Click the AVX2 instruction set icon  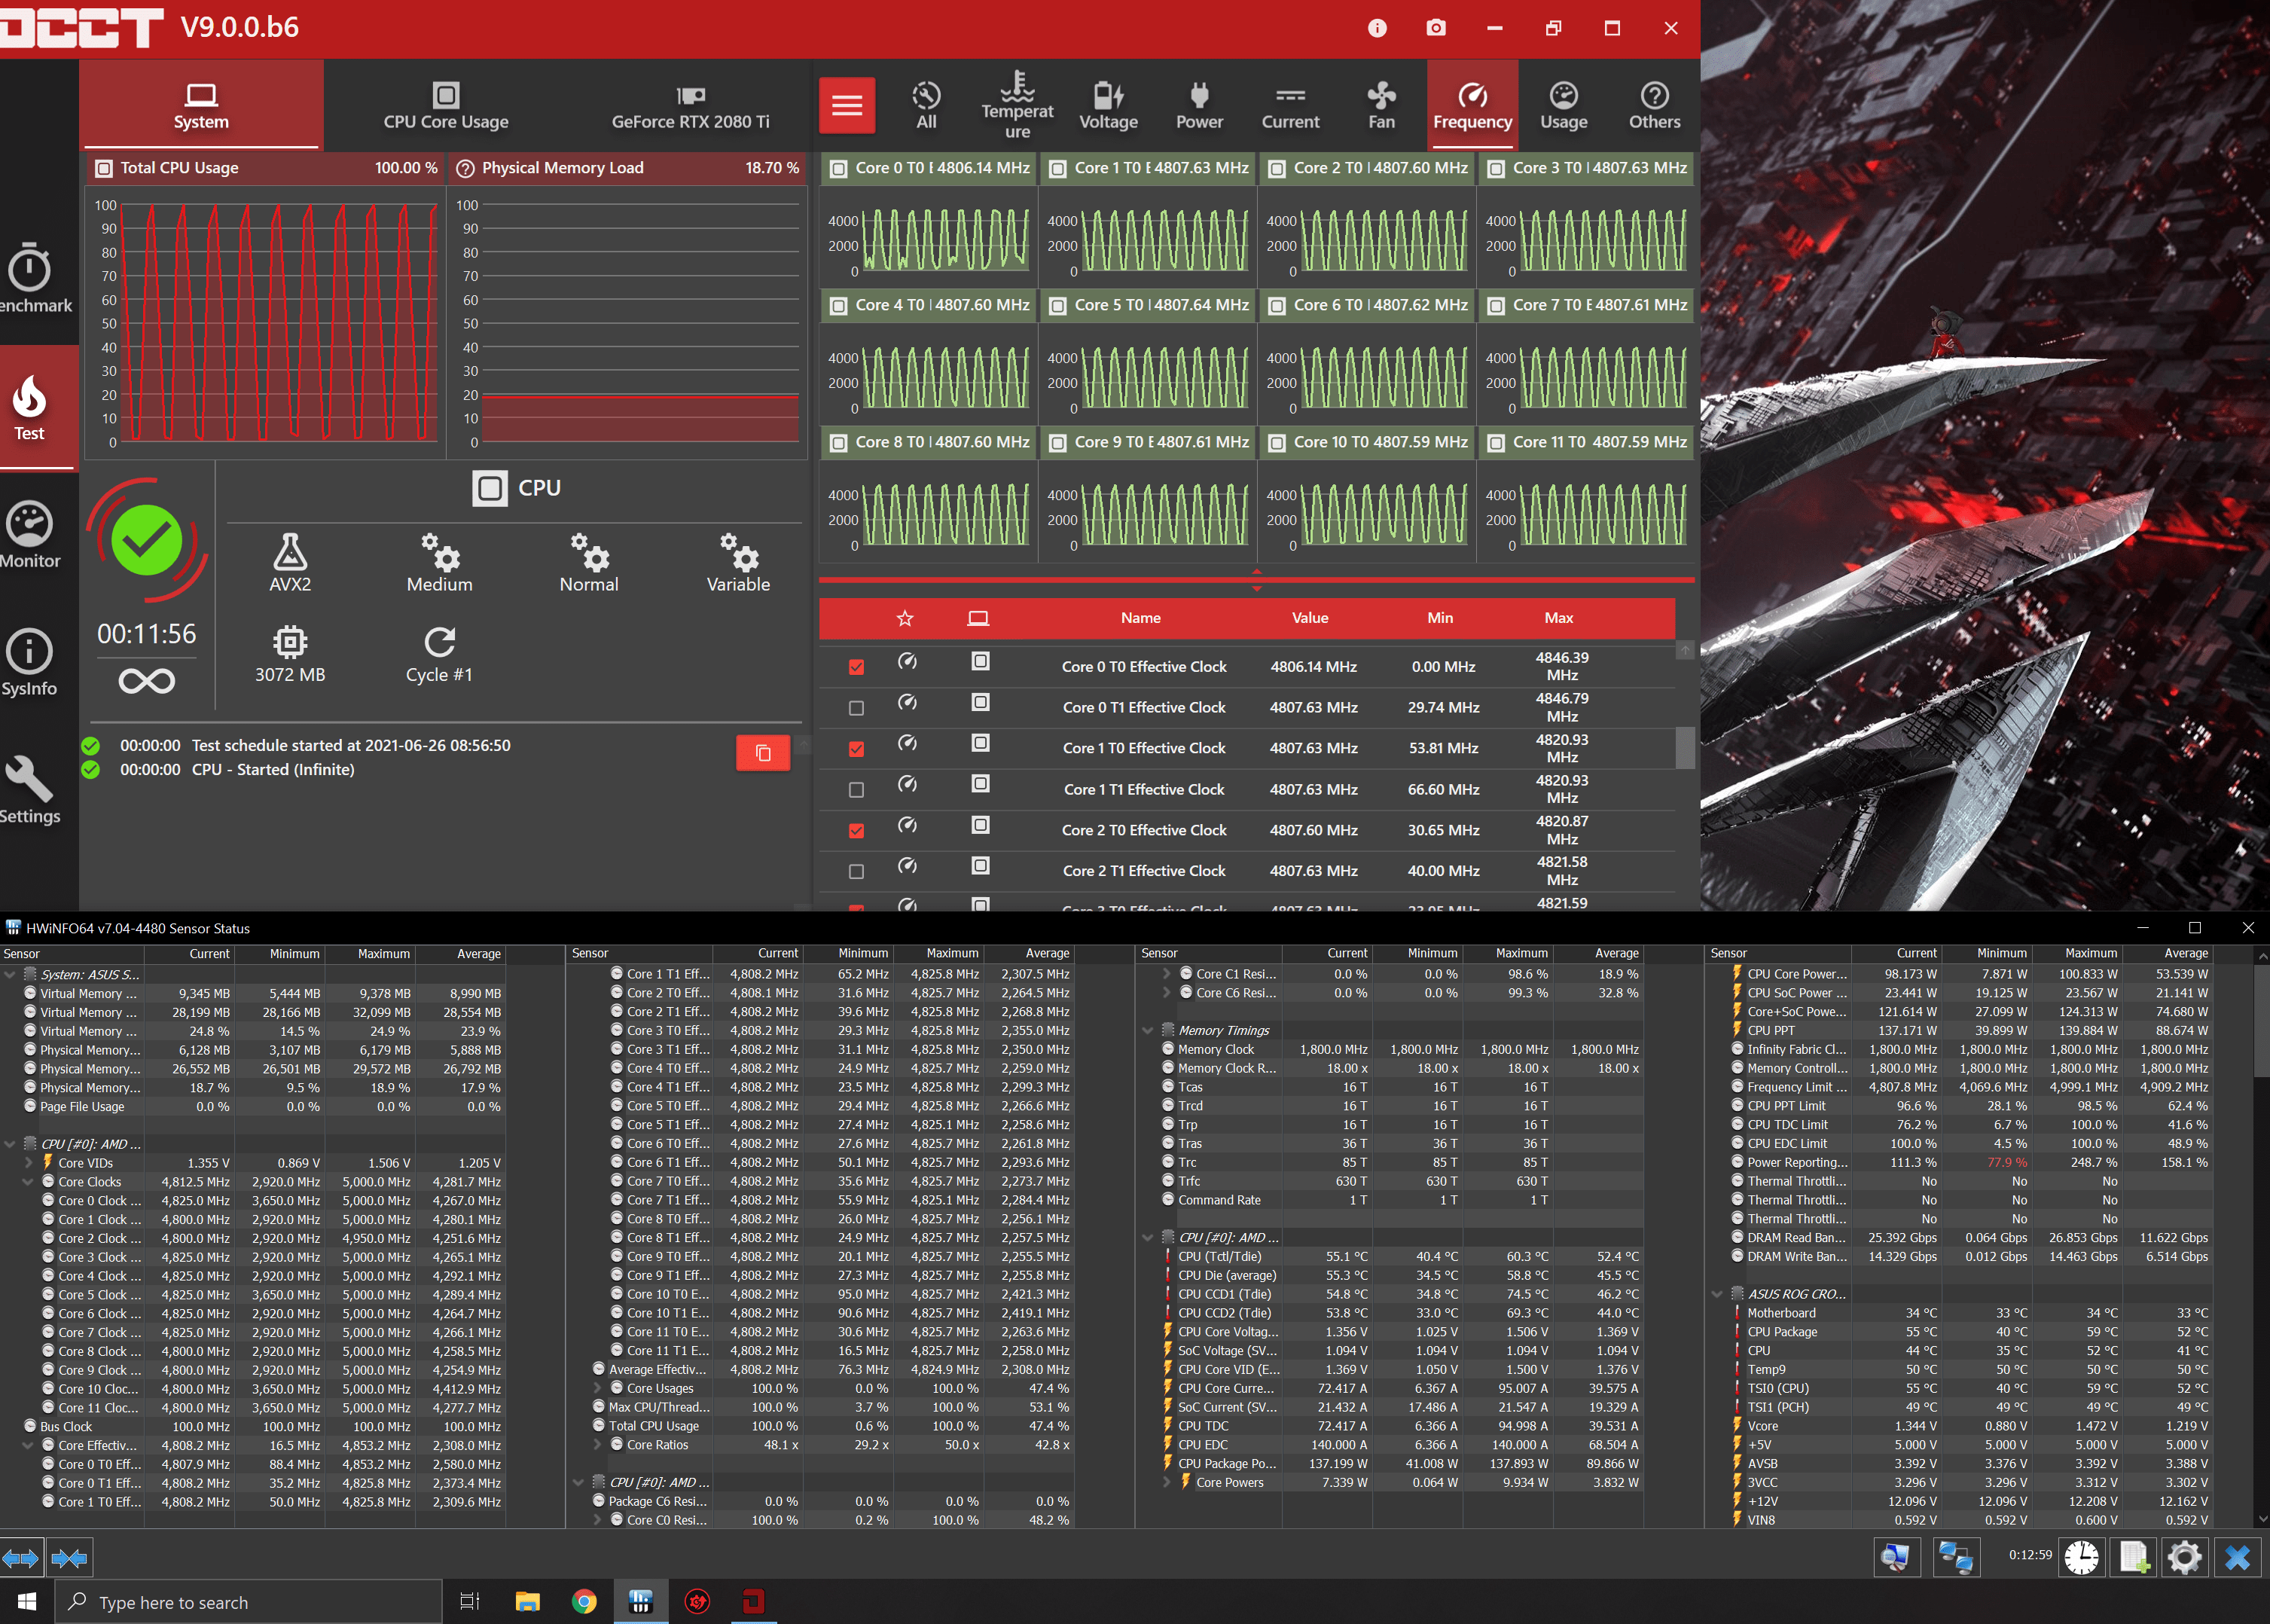(290, 553)
